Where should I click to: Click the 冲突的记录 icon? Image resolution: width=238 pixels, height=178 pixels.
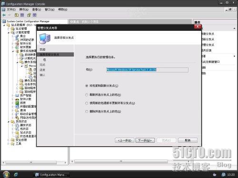(x=17, y=40)
